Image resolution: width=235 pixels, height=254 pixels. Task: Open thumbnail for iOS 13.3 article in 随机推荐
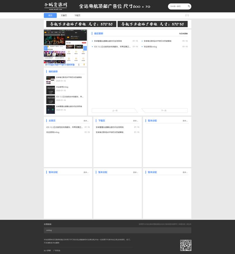pos(51,100)
